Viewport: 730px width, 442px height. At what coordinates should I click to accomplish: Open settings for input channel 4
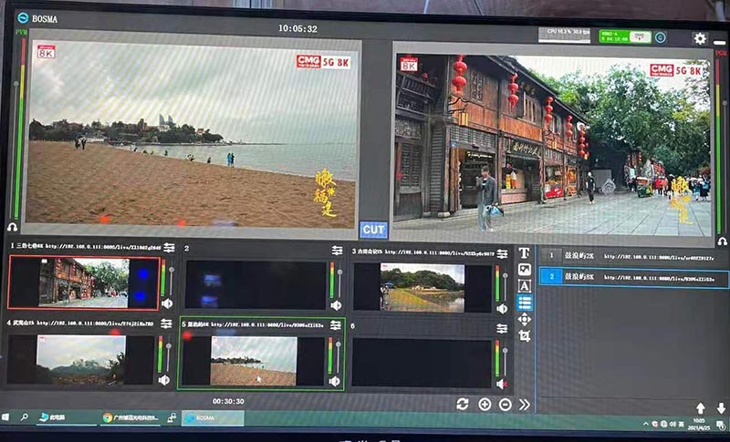tap(166, 323)
